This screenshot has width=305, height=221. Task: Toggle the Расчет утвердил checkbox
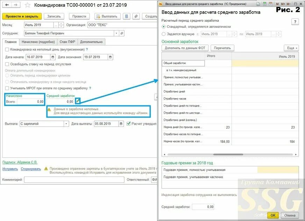pyautogui.click(x=128, y=124)
